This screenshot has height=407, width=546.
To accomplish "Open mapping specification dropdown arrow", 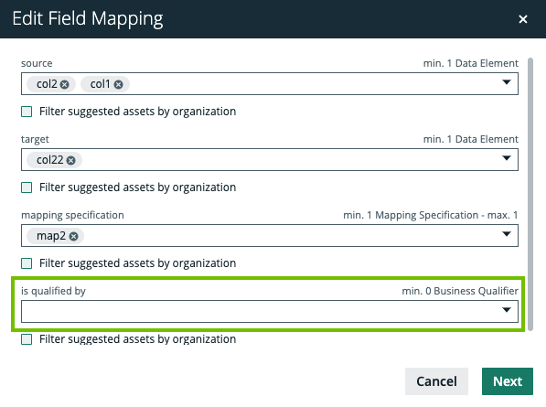I will (507, 234).
